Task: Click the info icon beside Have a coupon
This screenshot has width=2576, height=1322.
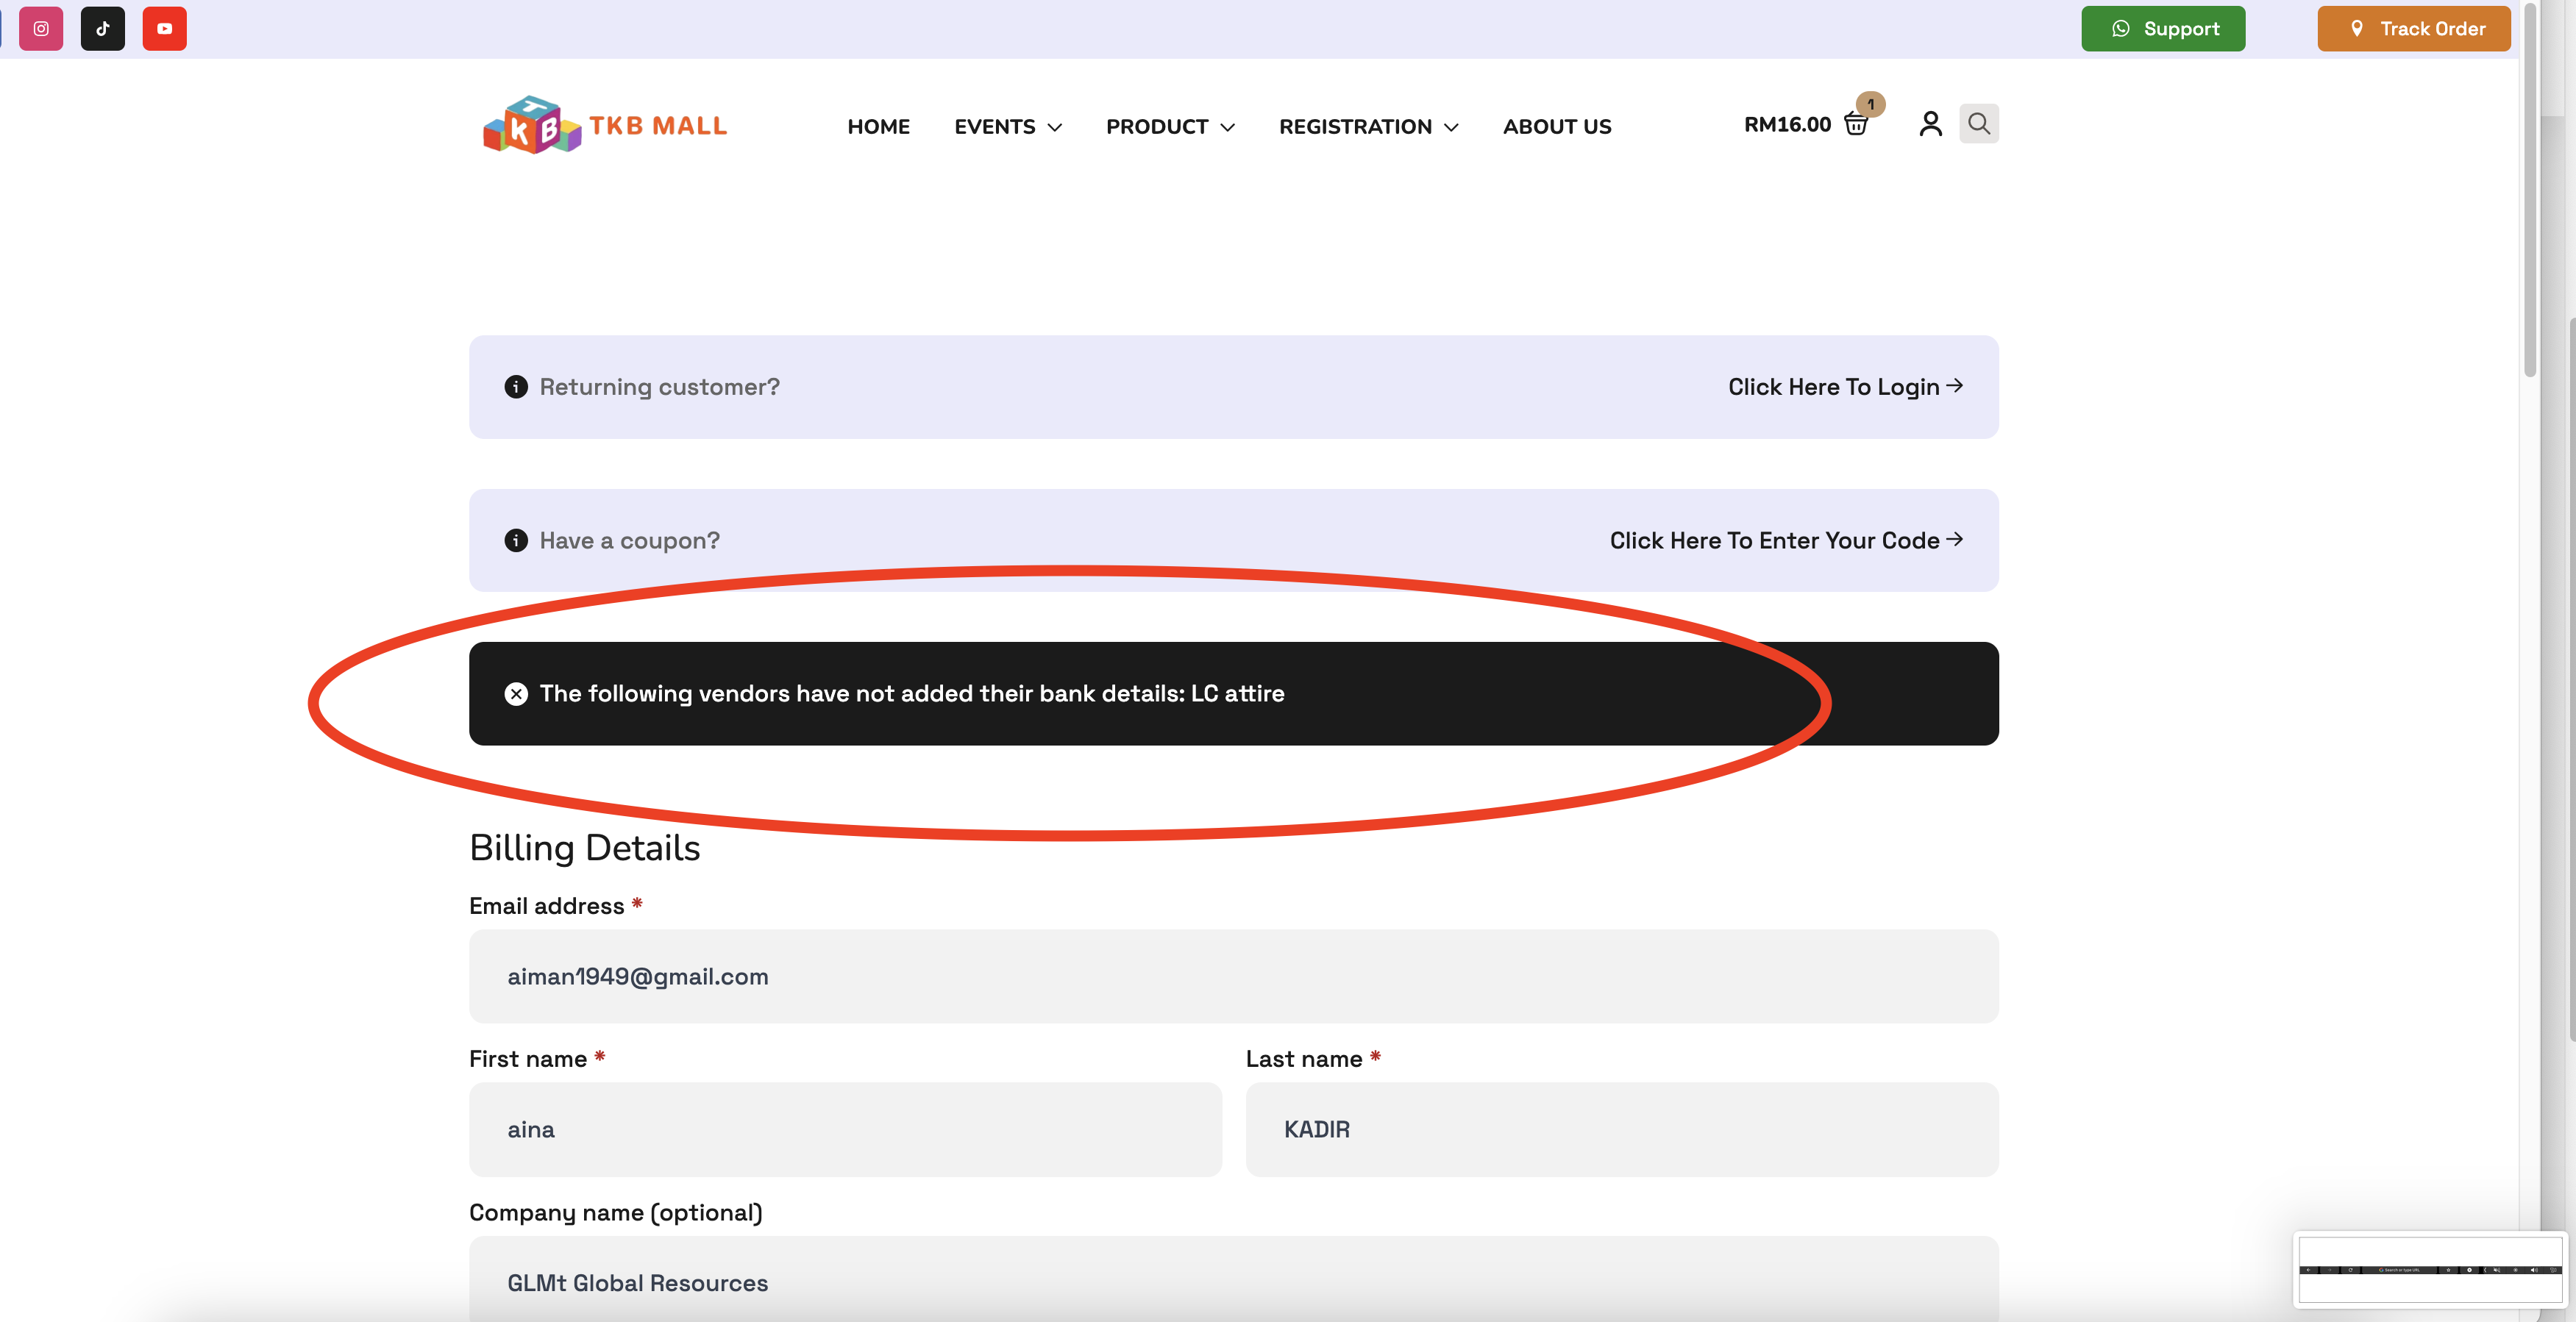Action: [516, 540]
